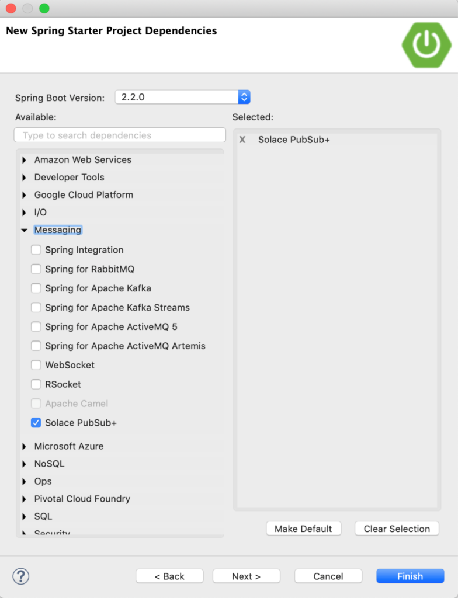Click the NoSQL label
The width and height of the screenshot is (458, 598).
[x=49, y=464]
